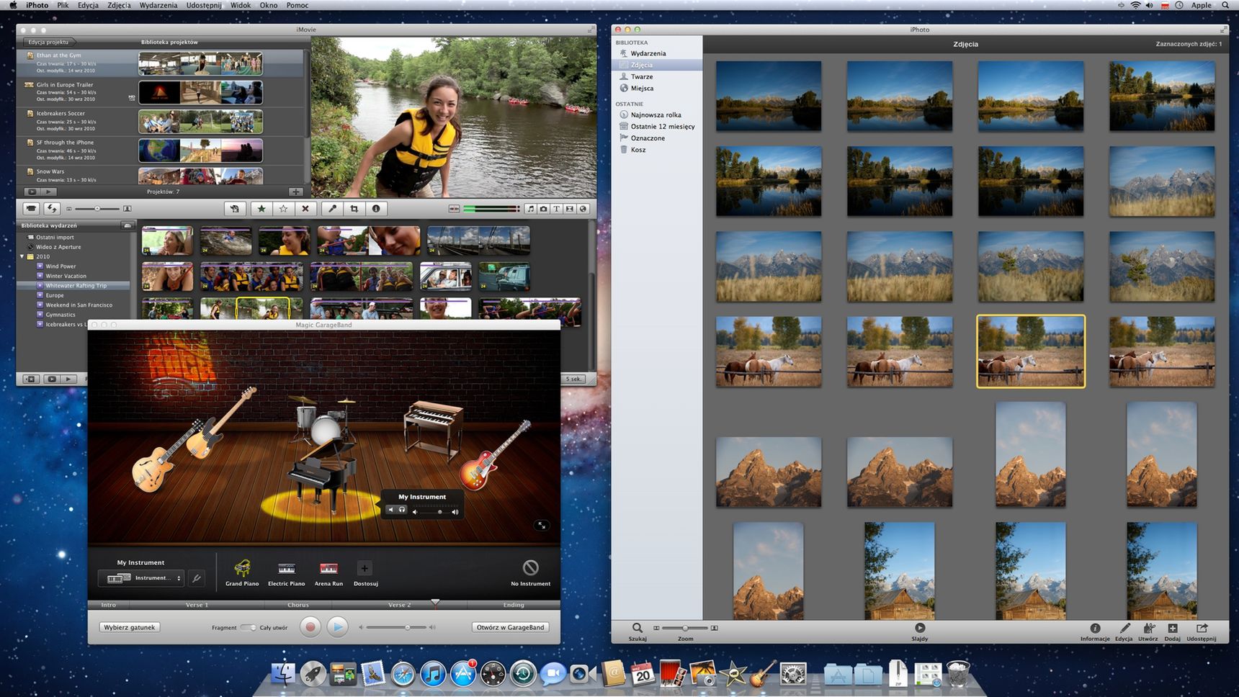This screenshot has width=1239, height=697.
Task: Jump to Chorus section in the song timeline
Action: point(298,605)
